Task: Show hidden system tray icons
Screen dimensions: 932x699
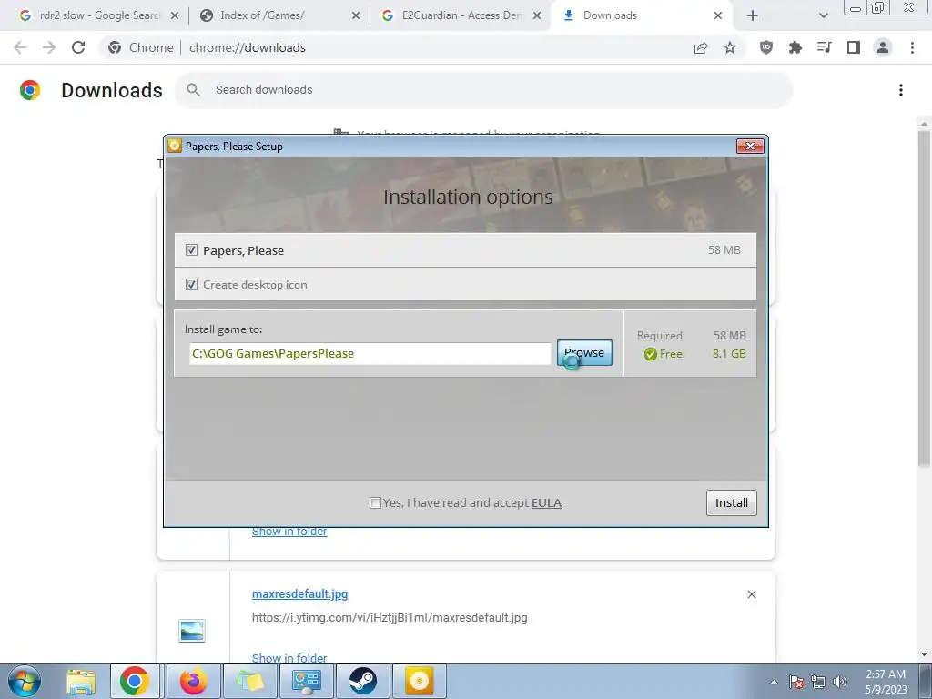Action: (774, 682)
